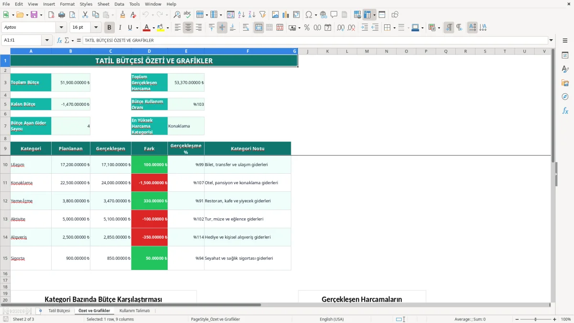The width and height of the screenshot is (574, 323).
Task: Open the Sheet menu
Action: 103,4
